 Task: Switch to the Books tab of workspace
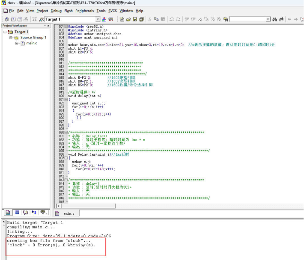(x=25, y=212)
